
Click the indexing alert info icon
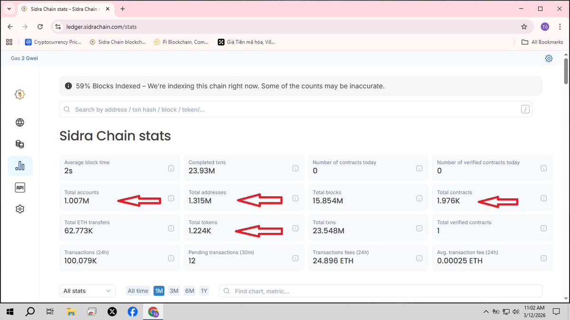click(68, 86)
